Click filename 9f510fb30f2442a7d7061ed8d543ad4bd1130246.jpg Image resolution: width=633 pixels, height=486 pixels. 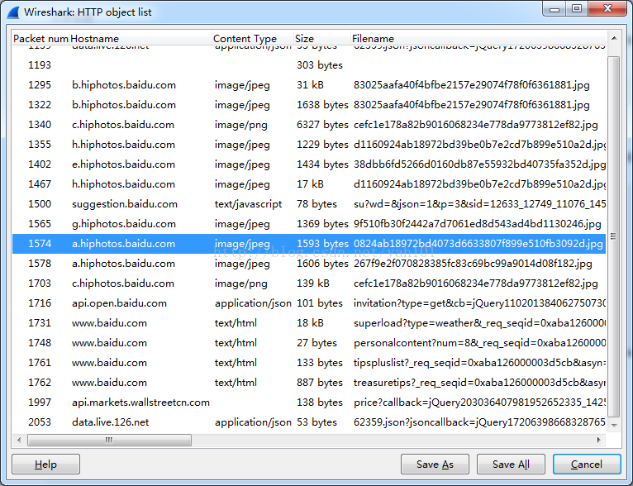point(477,224)
